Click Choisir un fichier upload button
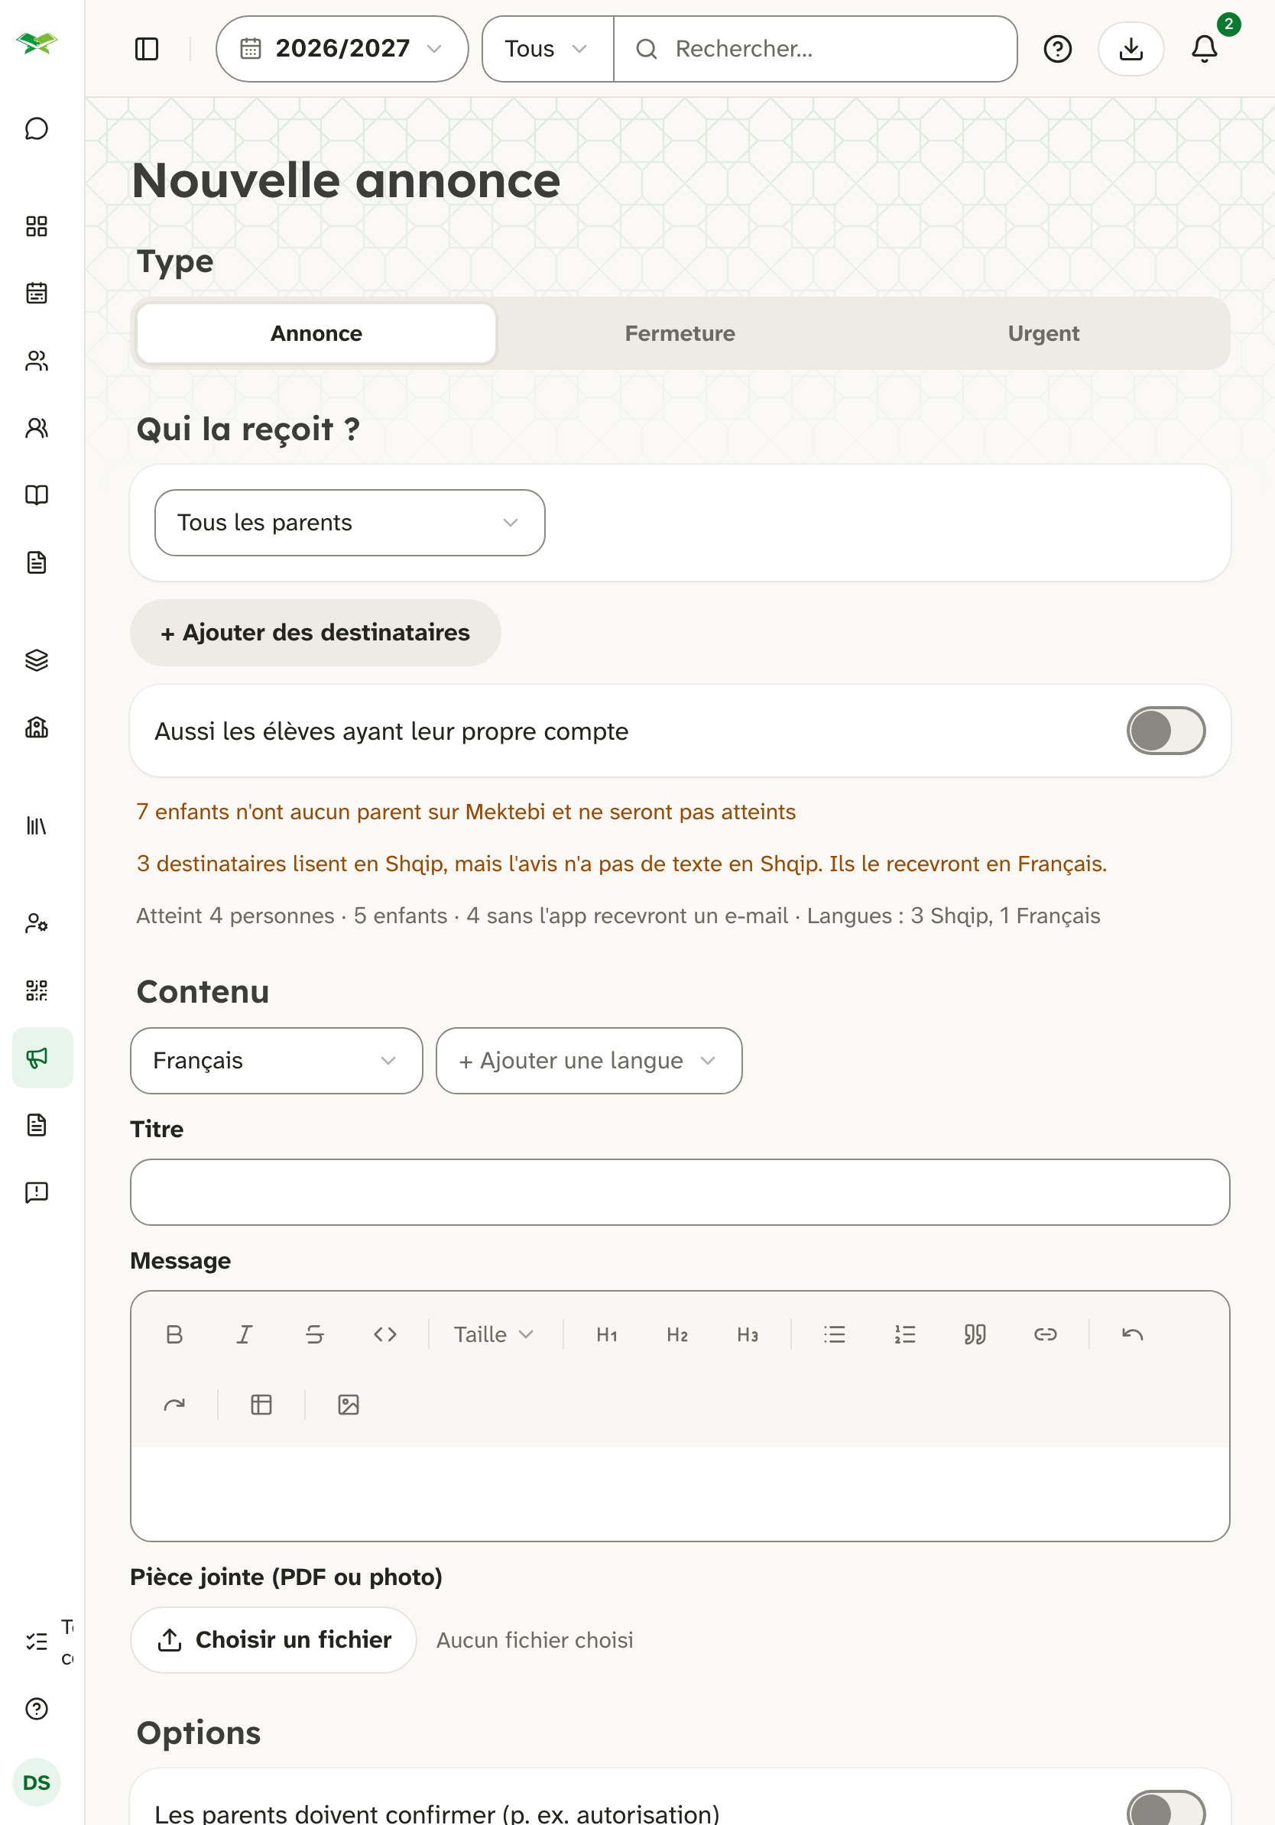The width and height of the screenshot is (1275, 1825). (274, 1640)
